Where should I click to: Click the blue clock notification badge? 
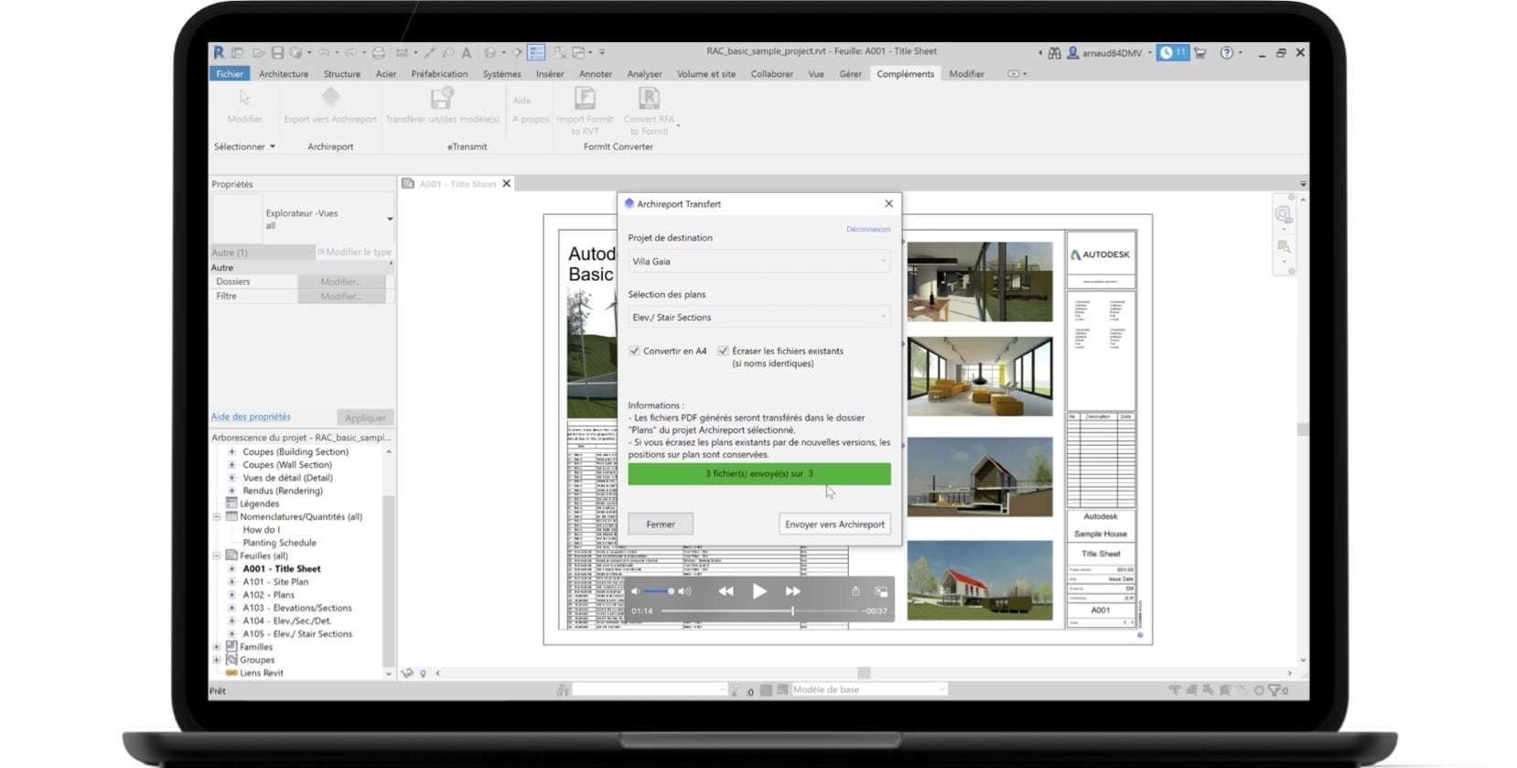(x=1173, y=53)
